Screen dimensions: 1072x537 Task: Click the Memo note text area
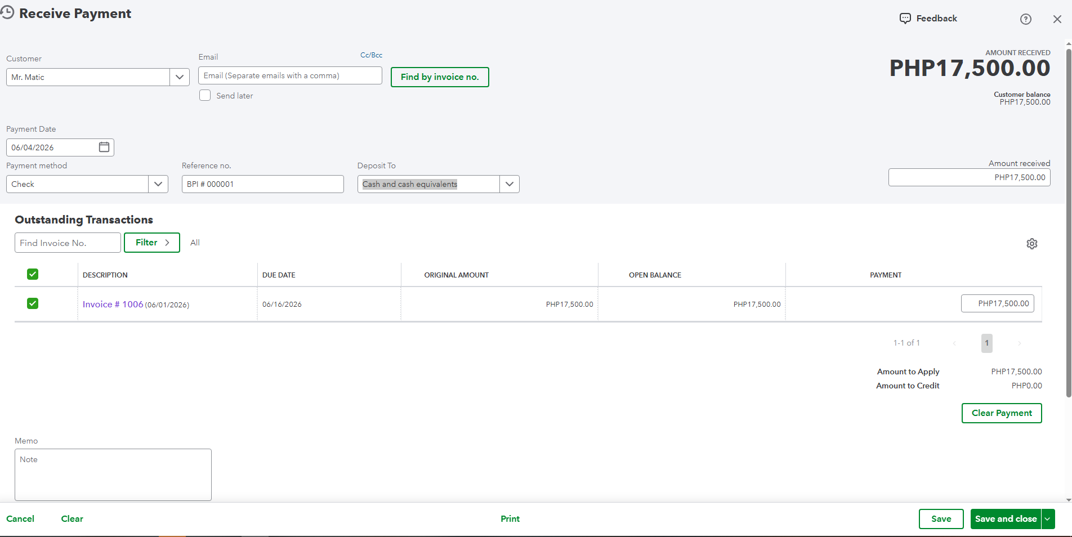(113, 475)
